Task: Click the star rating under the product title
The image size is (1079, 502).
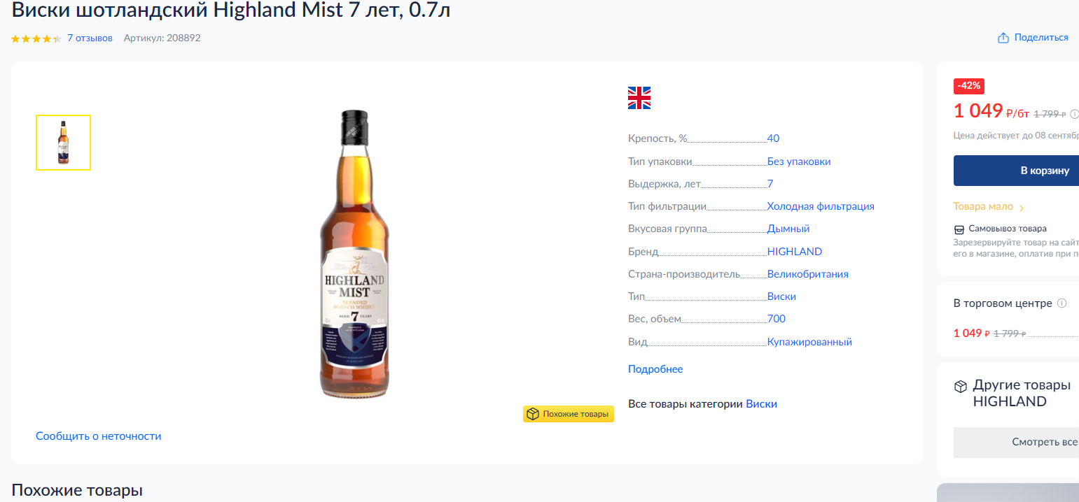Action: coord(36,38)
